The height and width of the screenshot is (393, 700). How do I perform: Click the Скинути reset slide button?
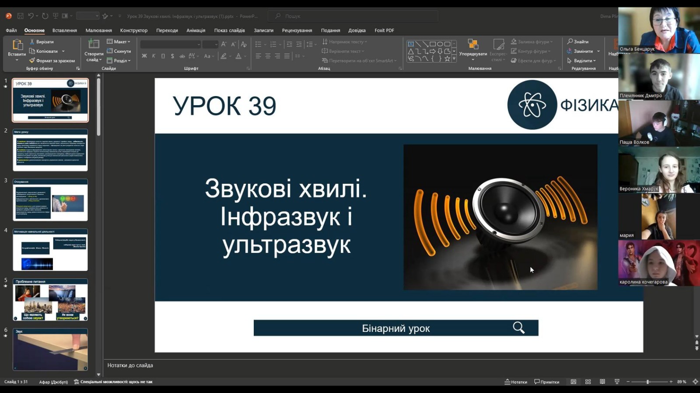119,51
